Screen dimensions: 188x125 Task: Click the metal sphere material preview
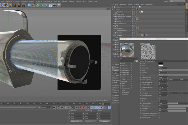[127, 50]
